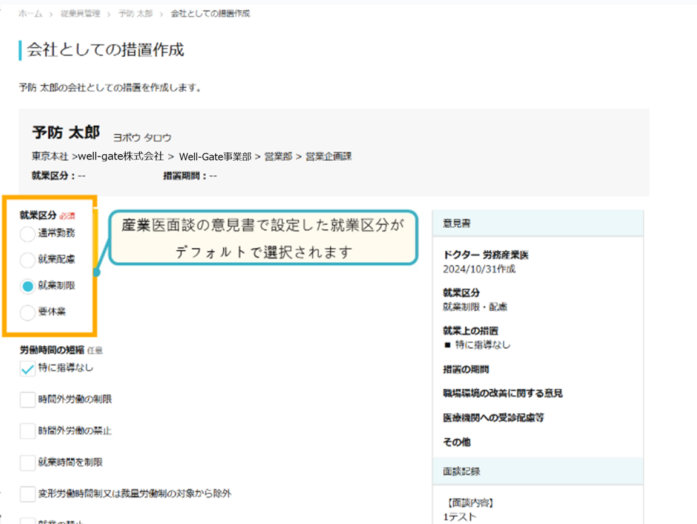Screen dimensions: 697x524
Task: Click the 意見書 panel header
Action: click(x=538, y=224)
